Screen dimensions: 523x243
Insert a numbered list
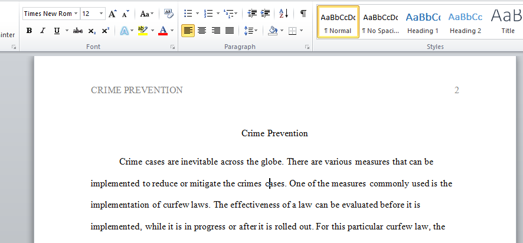click(208, 14)
